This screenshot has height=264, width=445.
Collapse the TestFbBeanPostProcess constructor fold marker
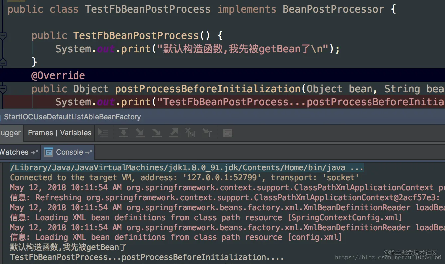(x=3, y=36)
